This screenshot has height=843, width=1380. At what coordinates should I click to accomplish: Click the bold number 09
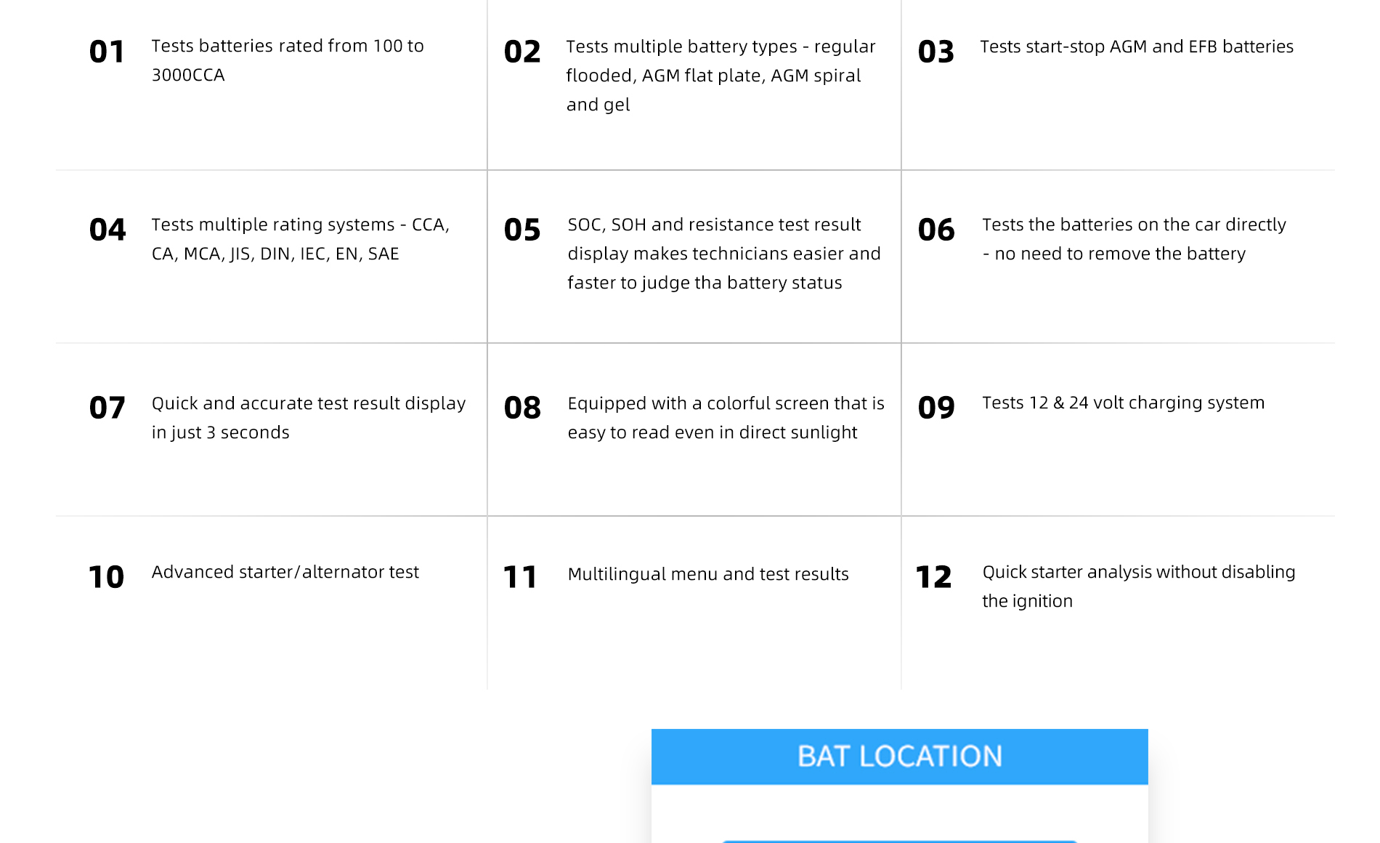[x=935, y=408]
